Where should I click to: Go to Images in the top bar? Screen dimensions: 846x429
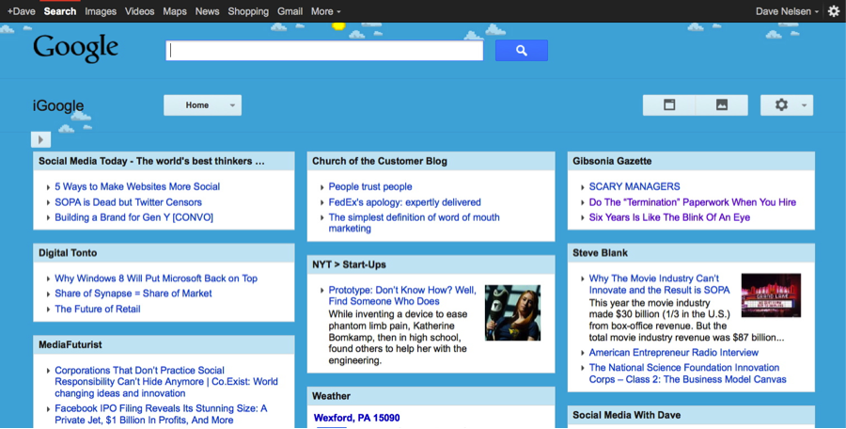point(101,11)
